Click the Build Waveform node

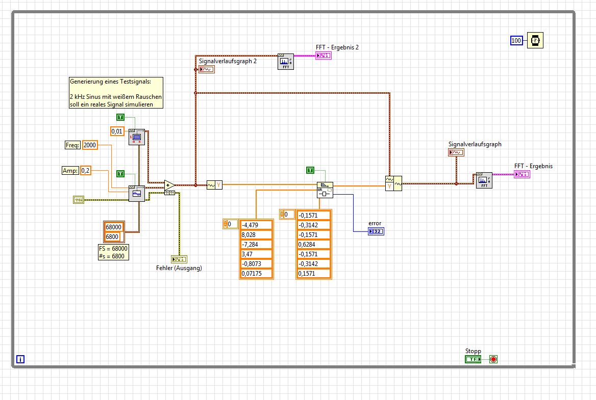point(393,183)
